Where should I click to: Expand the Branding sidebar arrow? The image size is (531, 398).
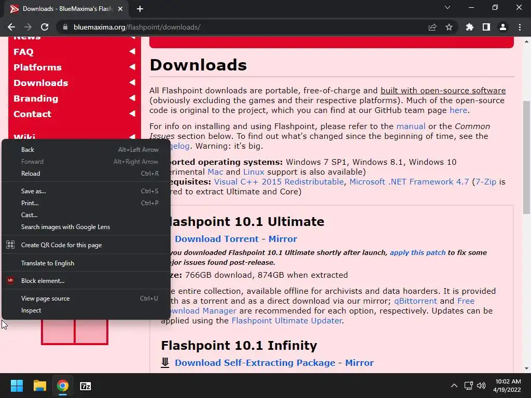(x=132, y=98)
